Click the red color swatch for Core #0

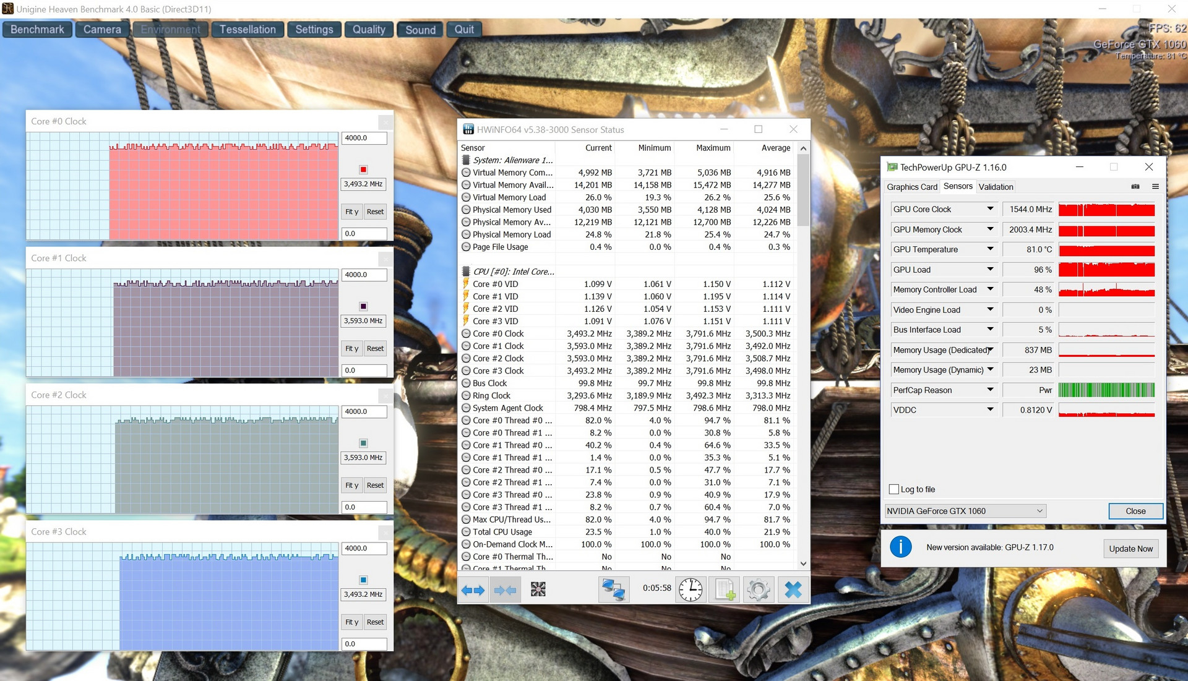[363, 169]
